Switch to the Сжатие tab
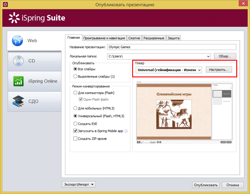The width and height of the screenshot is (250, 194). pos(134,38)
